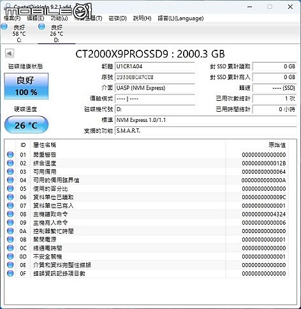Select the D: drive status circle icon

click(x=41, y=27)
